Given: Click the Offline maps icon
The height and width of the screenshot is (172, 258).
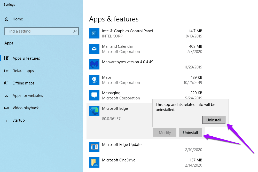Looking at the screenshot, I should [x=6, y=83].
